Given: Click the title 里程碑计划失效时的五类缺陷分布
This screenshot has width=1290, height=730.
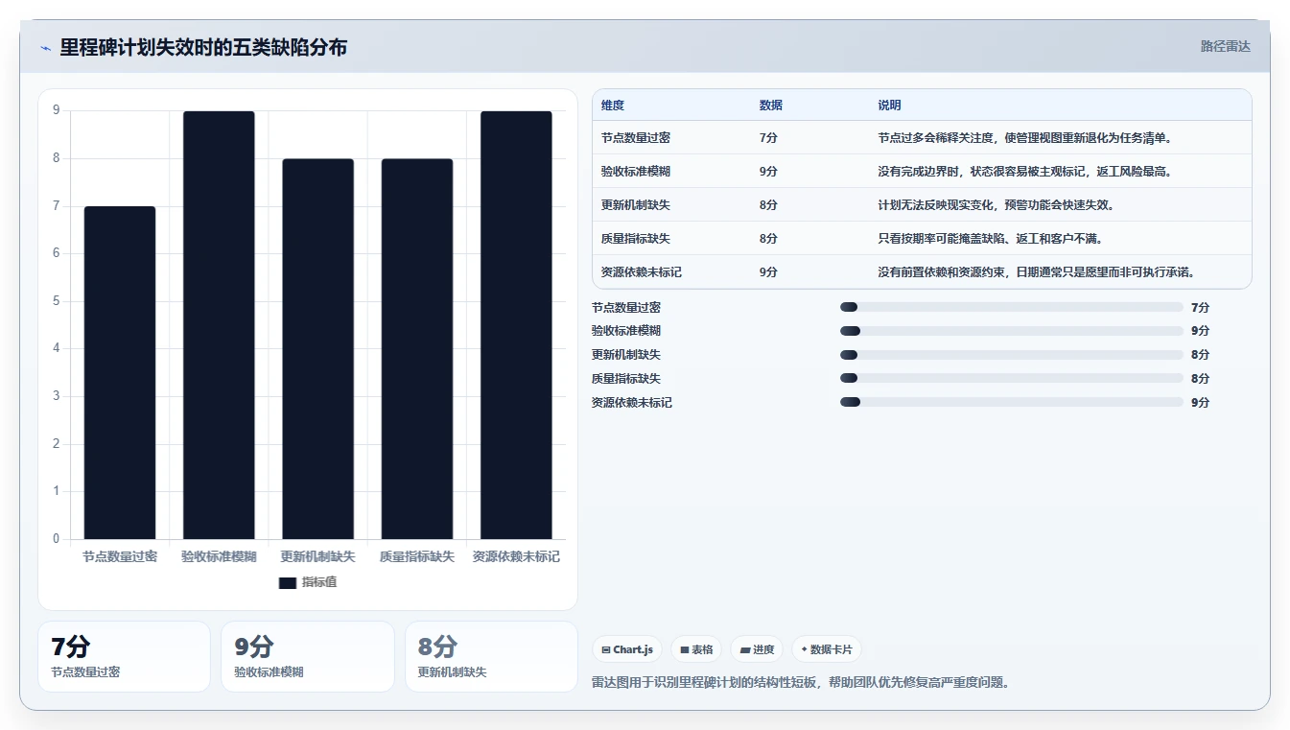Looking at the screenshot, I should (203, 47).
